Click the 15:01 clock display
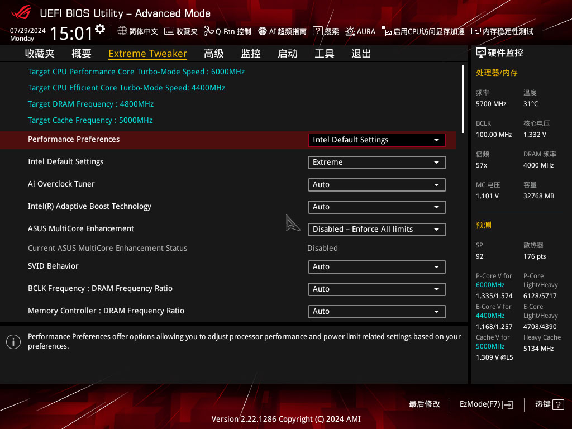The height and width of the screenshot is (429, 572). point(71,33)
